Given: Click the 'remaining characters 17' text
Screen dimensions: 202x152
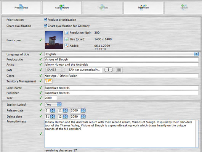Looking at the screenshot, I should pyautogui.click(x=61, y=150).
